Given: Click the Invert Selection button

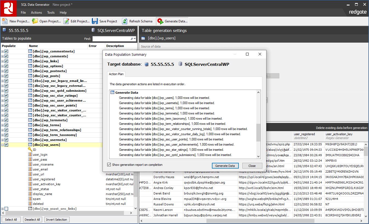Looking at the screenshot, I should pyautogui.click(x=57, y=219).
